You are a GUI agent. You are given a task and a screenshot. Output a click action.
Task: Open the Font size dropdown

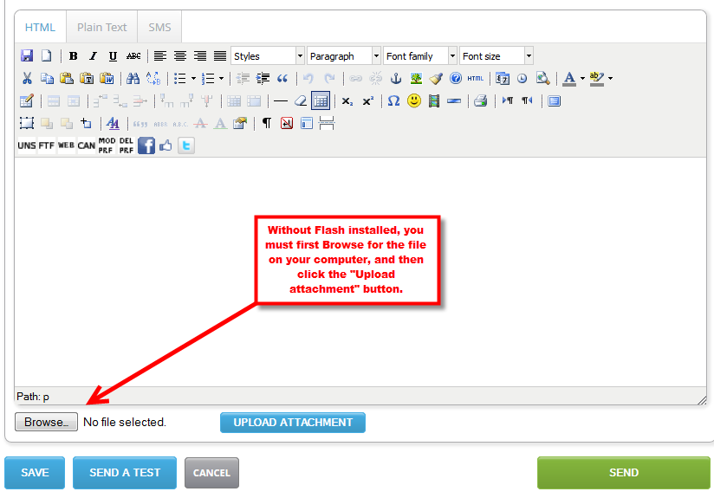pos(496,56)
